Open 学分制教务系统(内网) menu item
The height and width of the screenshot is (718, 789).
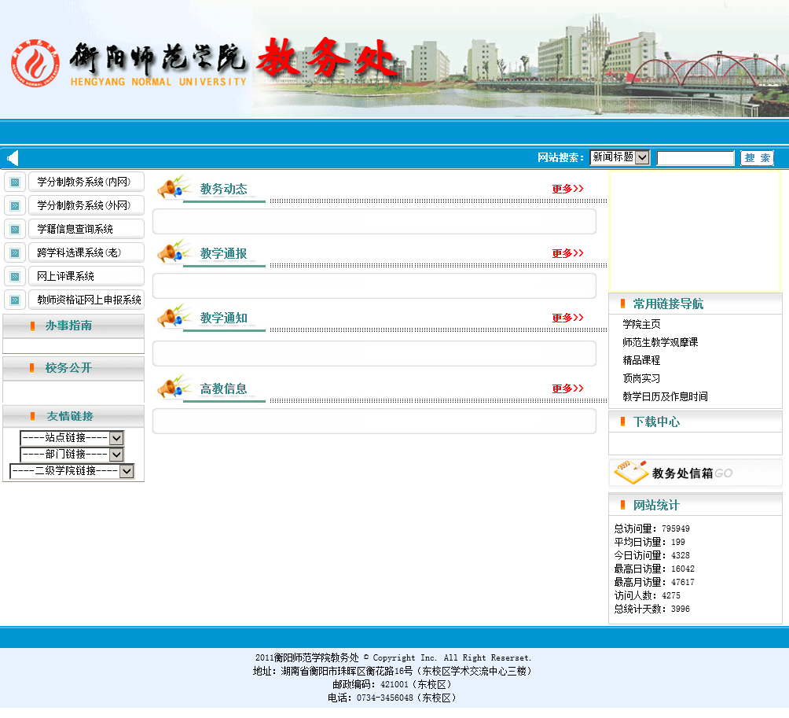(86, 182)
